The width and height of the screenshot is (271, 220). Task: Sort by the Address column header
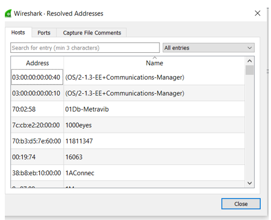click(37, 63)
